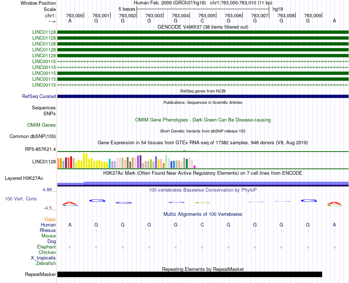Click the "Scale" track label
The image size is (349, 283).
(x=50, y=9)
